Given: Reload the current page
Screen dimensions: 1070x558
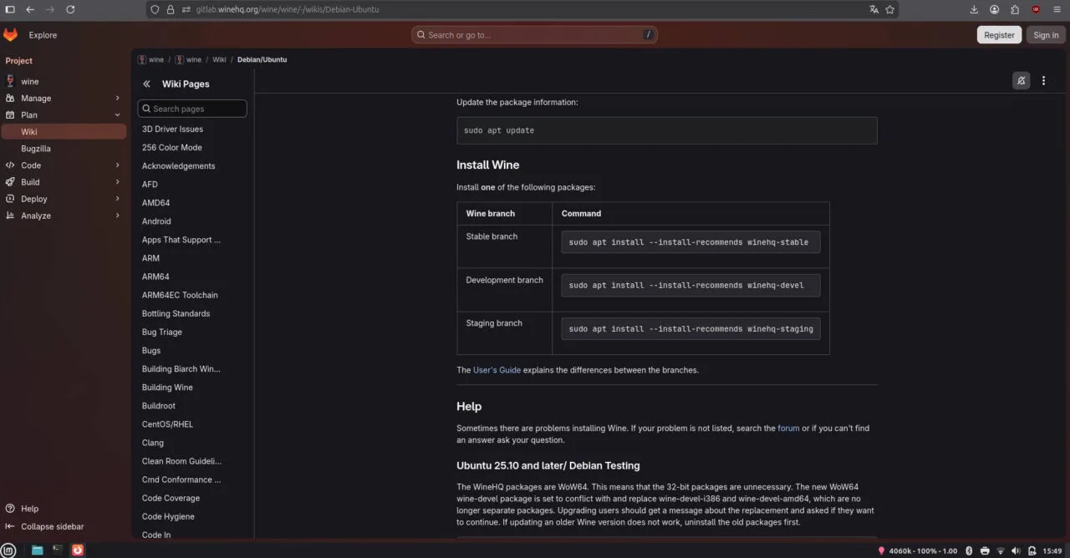Looking at the screenshot, I should pos(70,9).
